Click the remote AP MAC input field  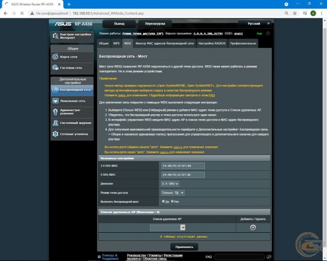[165, 227]
